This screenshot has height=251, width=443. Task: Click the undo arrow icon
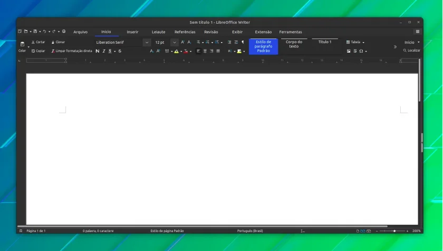pyautogui.click(x=44, y=31)
